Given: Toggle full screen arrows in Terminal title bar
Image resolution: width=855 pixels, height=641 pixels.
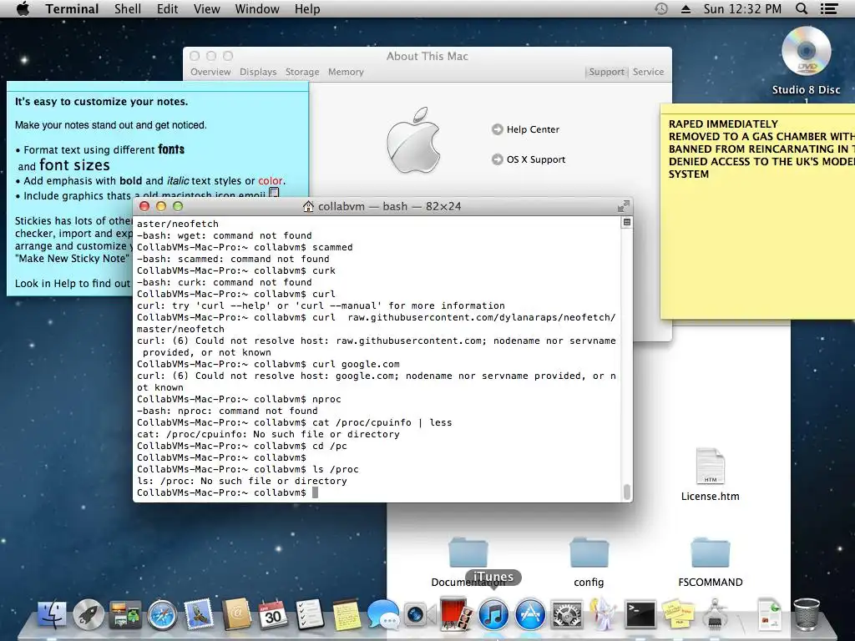Looking at the screenshot, I should 623,206.
